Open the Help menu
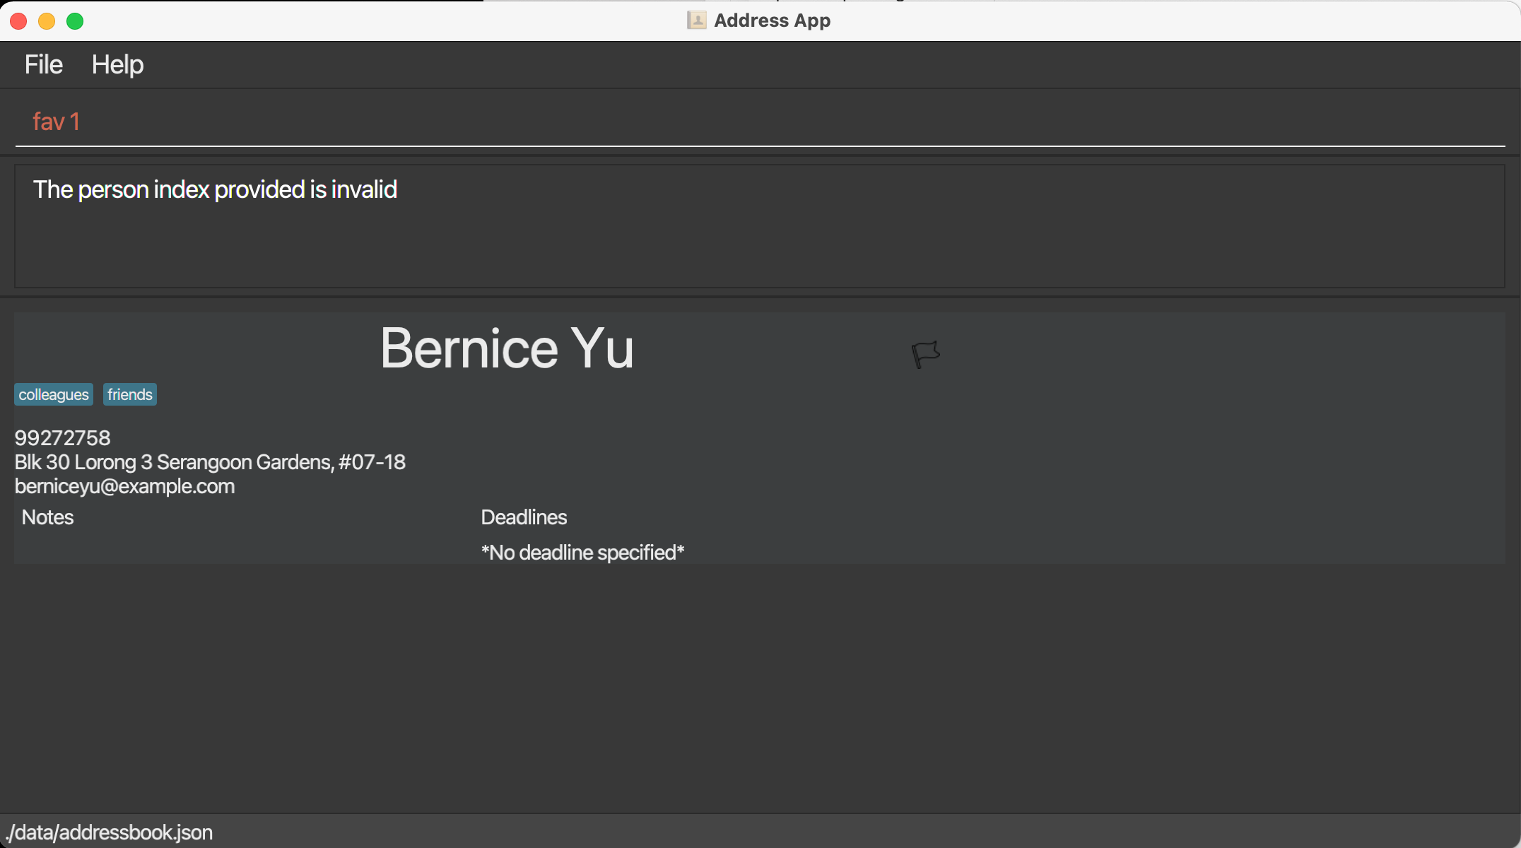 [x=117, y=65]
